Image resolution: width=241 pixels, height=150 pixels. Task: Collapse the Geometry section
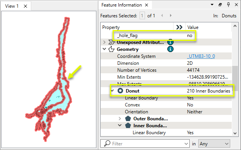(x=104, y=49)
